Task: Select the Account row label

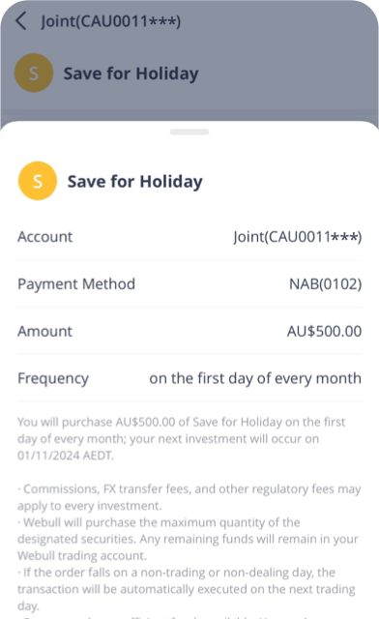Action: click(x=45, y=237)
